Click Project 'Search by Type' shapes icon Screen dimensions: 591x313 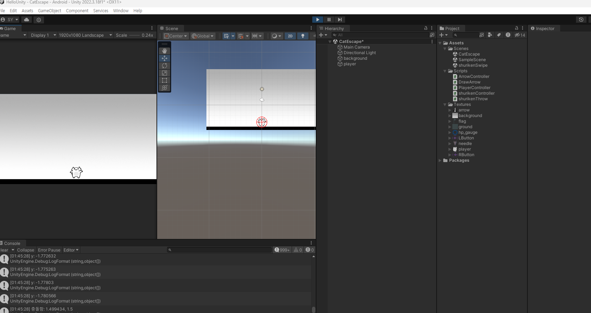(x=490, y=35)
